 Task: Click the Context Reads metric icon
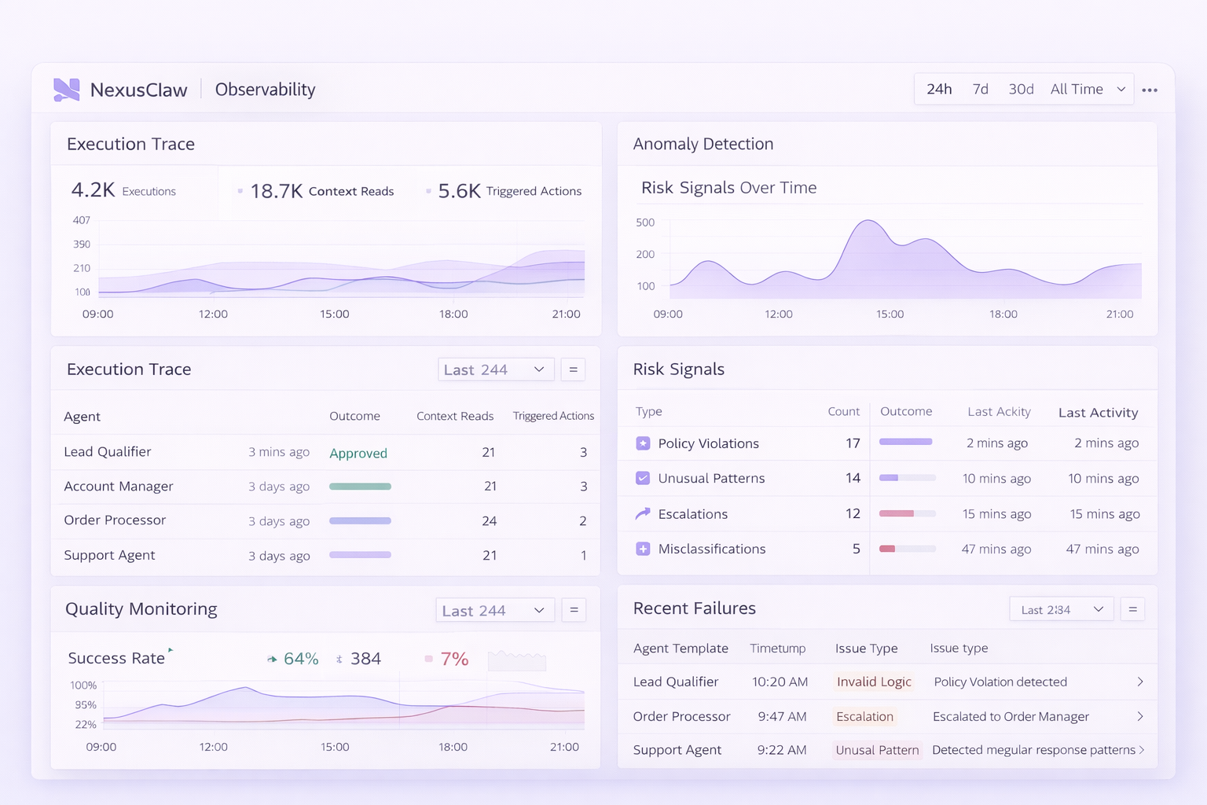tap(240, 190)
